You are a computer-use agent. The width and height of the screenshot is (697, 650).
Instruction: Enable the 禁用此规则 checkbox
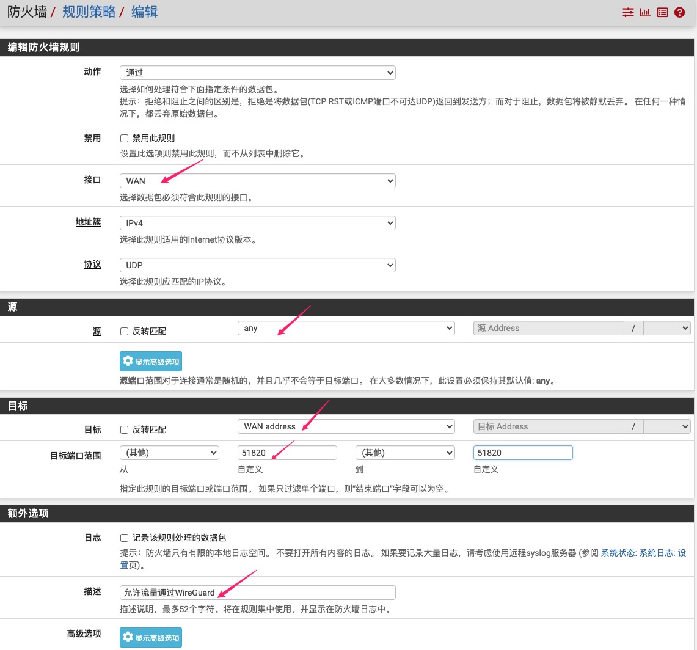(x=125, y=139)
